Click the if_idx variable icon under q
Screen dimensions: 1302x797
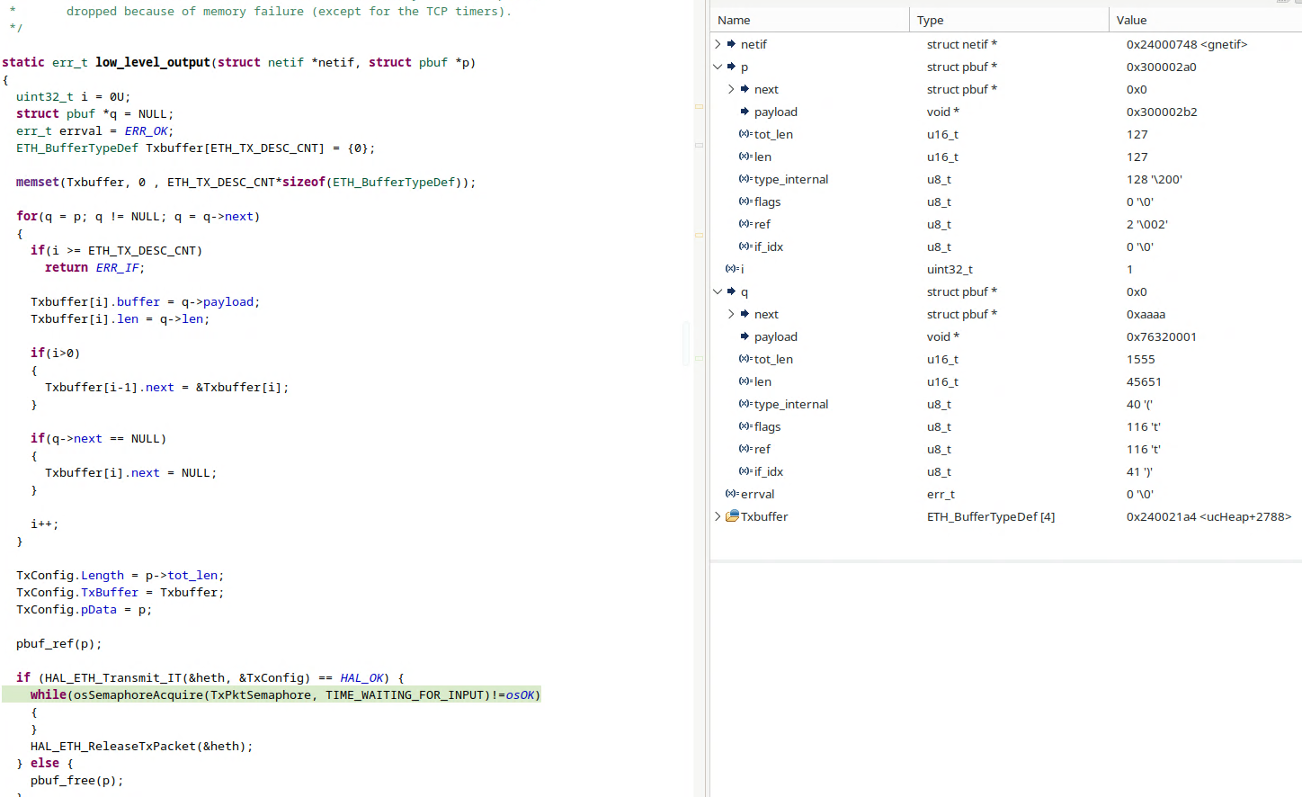(745, 471)
